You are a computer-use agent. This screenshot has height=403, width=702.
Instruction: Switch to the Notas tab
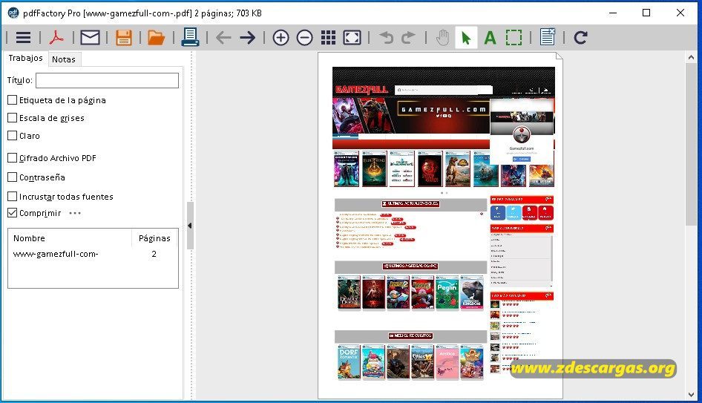[64, 59]
